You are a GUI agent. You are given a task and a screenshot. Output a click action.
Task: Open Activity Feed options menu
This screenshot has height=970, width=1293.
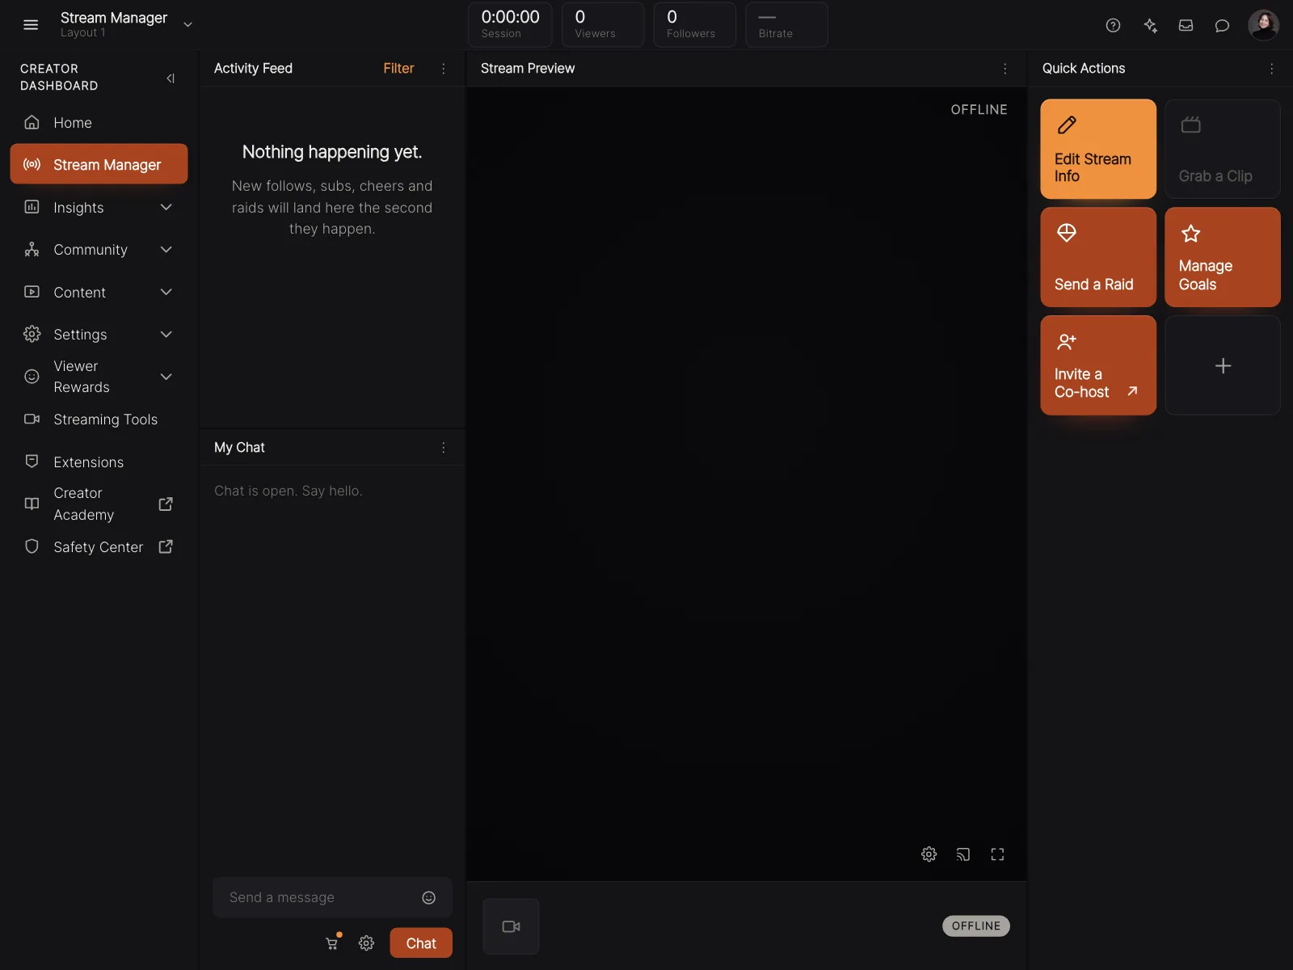(x=443, y=69)
